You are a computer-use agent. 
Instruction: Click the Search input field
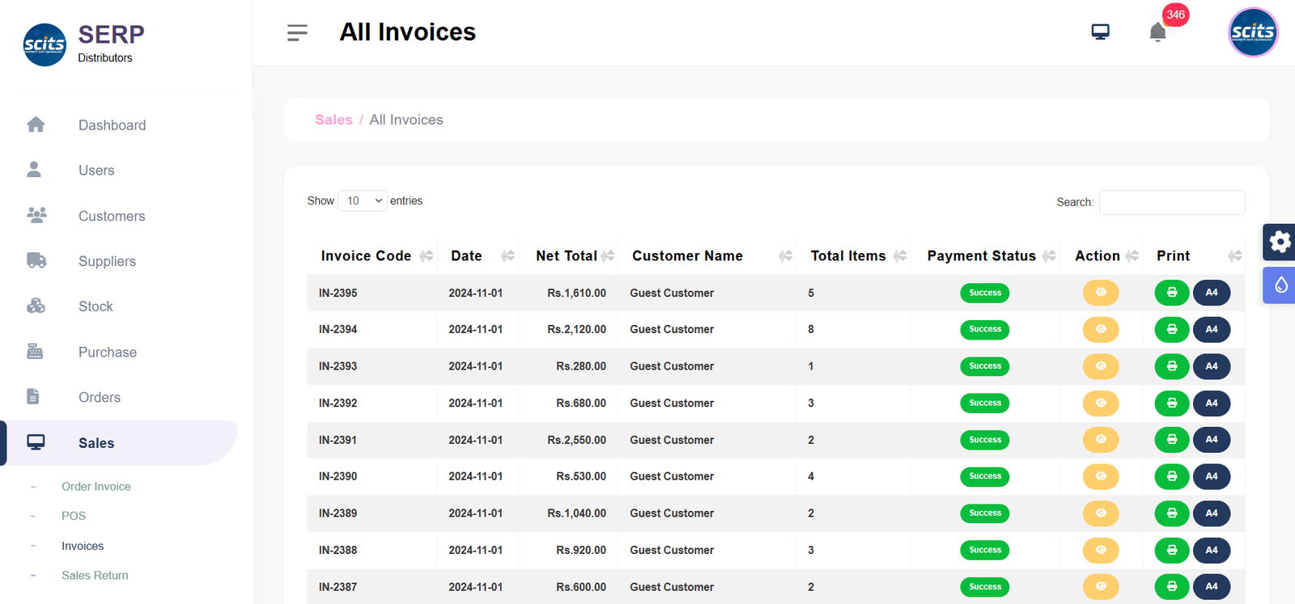click(1171, 202)
